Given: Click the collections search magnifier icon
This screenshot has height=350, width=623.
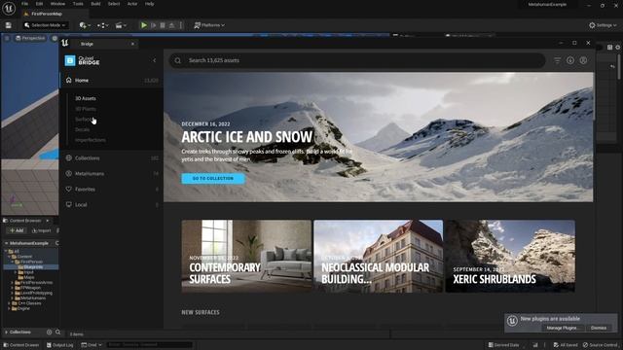Looking at the screenshot, I should pyautogui.click(x=58, y=332).
